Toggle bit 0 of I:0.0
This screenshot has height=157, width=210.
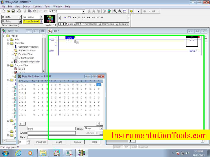98,85
